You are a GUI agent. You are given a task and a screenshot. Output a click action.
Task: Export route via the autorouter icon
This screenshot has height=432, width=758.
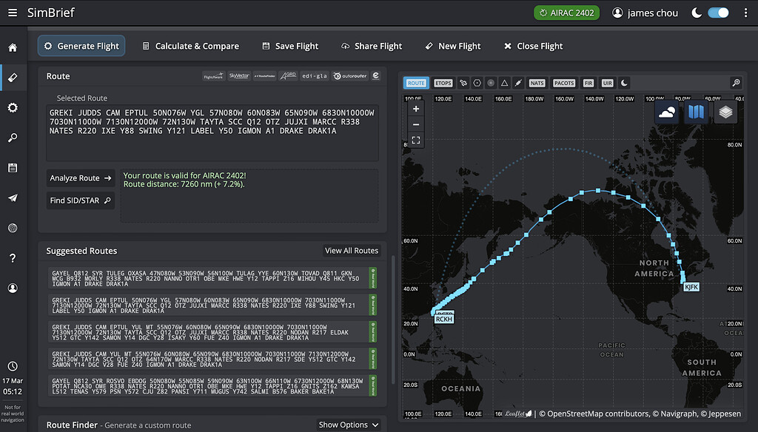tap(350, 76)
